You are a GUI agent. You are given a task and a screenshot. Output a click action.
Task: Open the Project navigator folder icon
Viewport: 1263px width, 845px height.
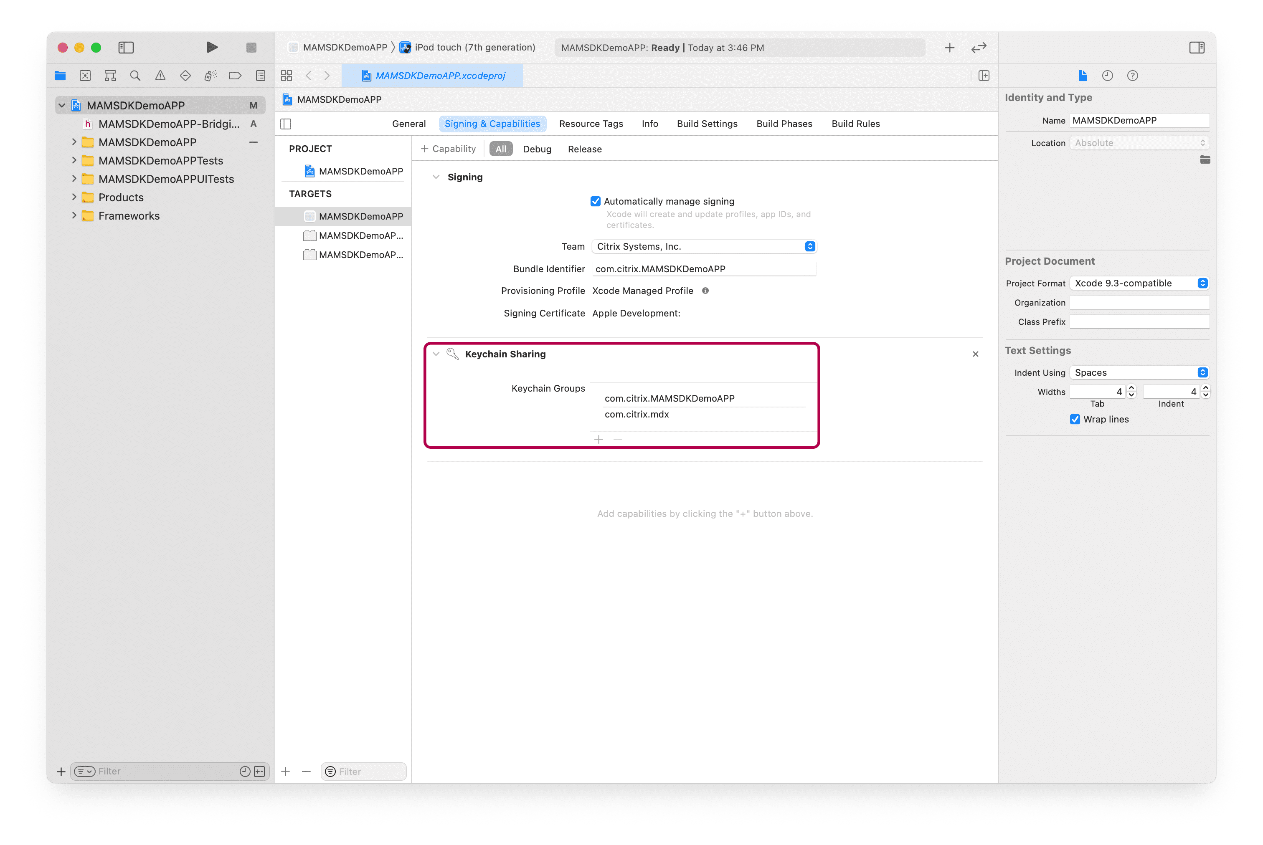pos(61,76)
